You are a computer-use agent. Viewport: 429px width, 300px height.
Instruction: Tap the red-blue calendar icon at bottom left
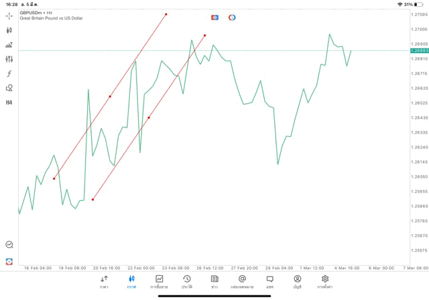pos(9,261)
